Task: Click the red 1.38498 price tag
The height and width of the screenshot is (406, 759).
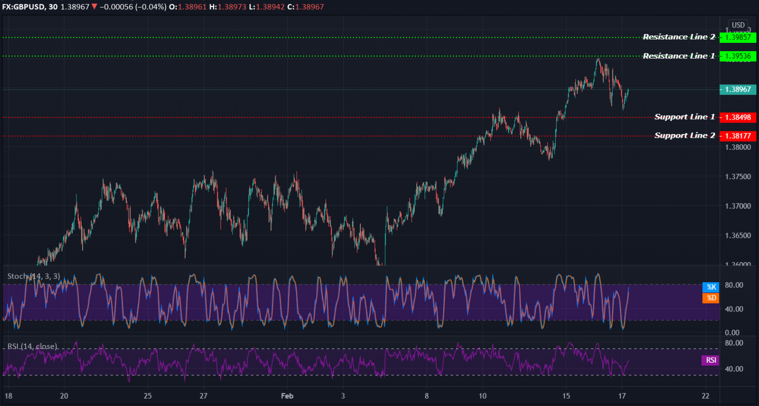Action: (x=738, y=117)
